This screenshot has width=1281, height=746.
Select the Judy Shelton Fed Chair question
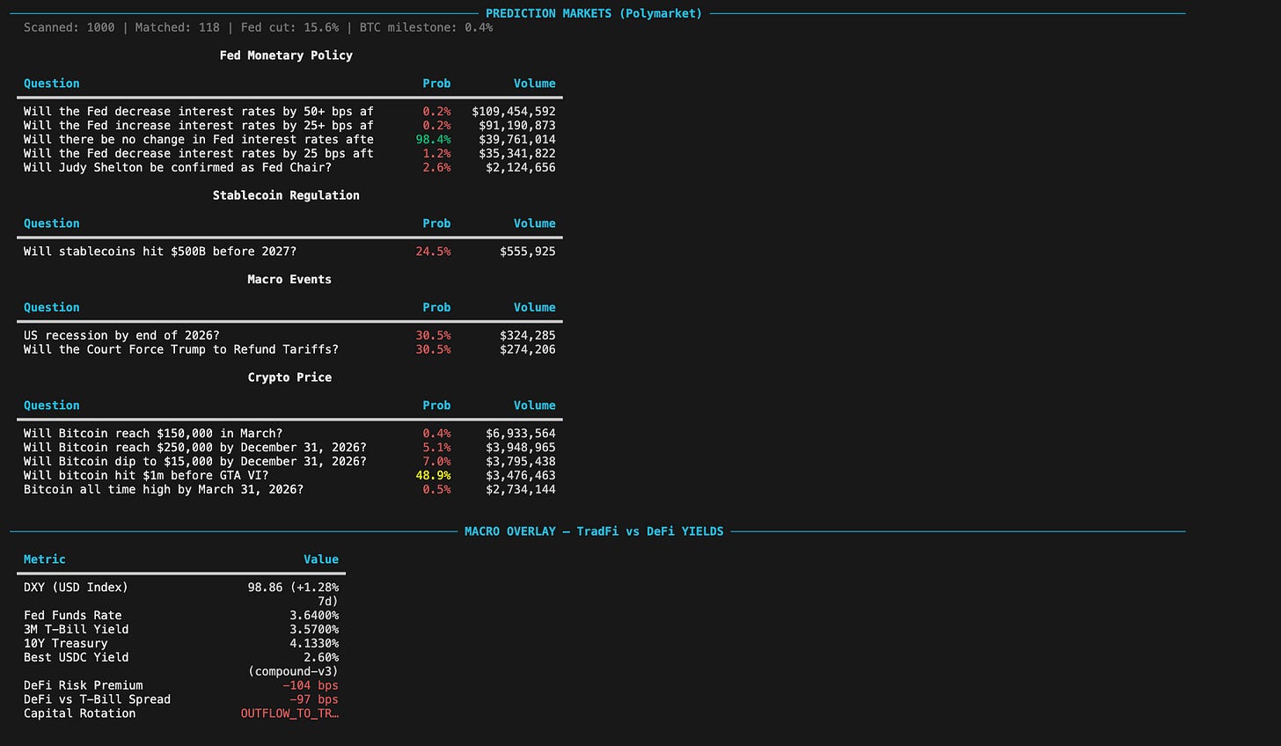[x=178, y=168]
